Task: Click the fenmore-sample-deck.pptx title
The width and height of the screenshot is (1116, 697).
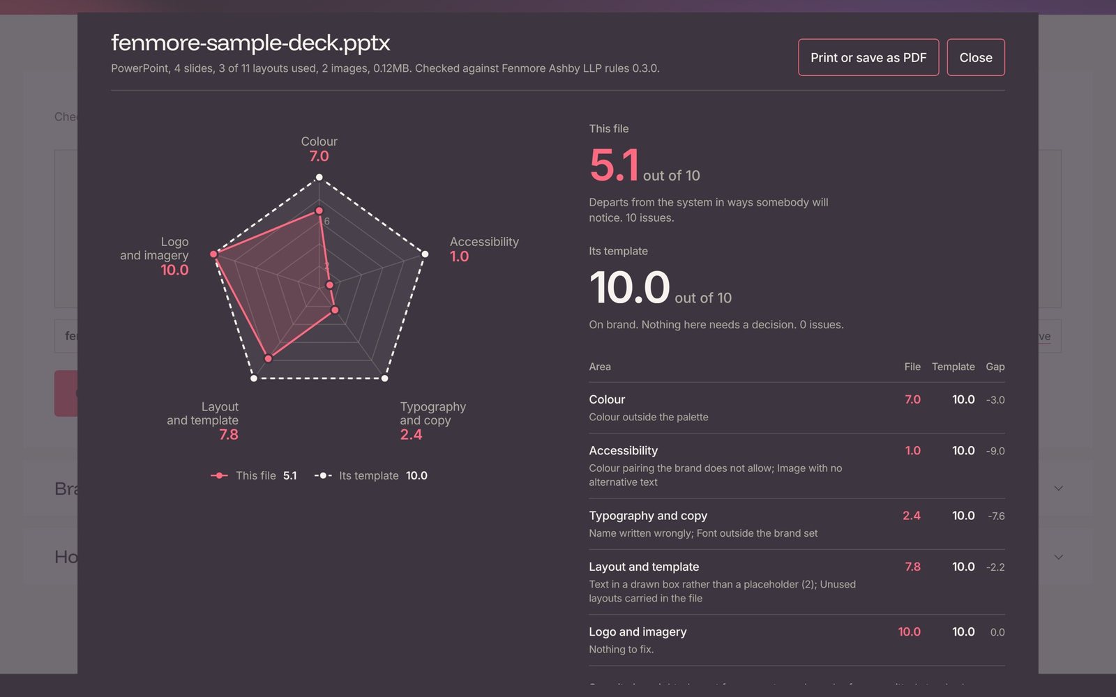Action: click(x=250, y=43)
